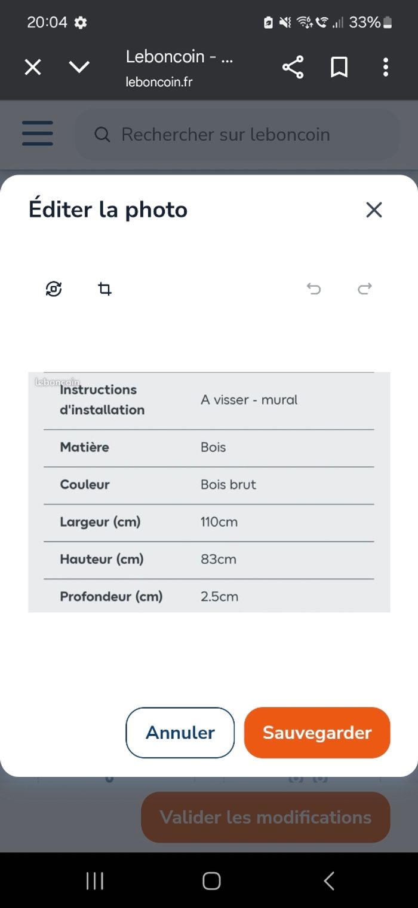The height and width of the screenshot is (908, 418).
Task: Tap the photo preview of specifications
Action: 209,492
